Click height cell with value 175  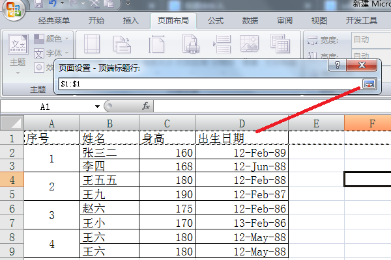(x=167, y=208)
